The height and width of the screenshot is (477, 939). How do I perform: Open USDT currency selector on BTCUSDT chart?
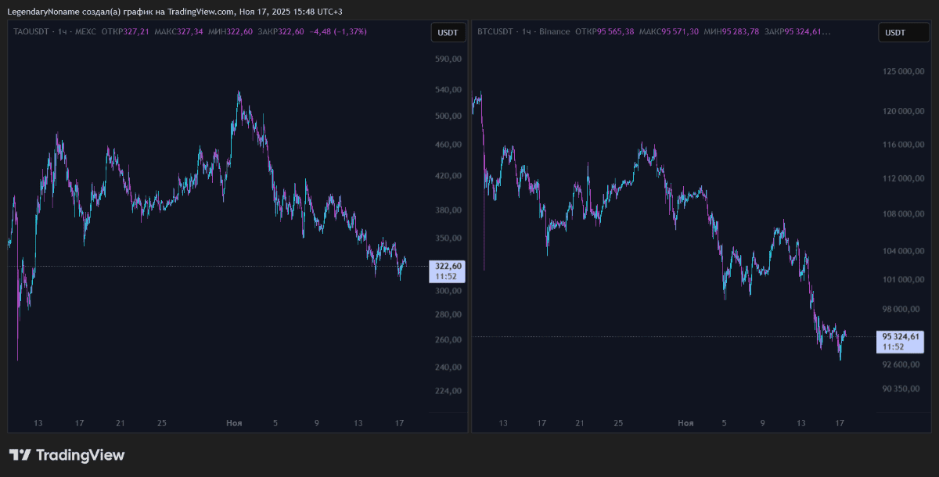coord(894,32)
